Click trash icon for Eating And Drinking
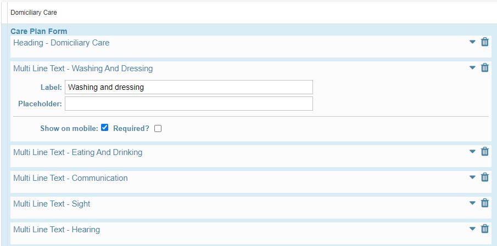 (484, 151)
